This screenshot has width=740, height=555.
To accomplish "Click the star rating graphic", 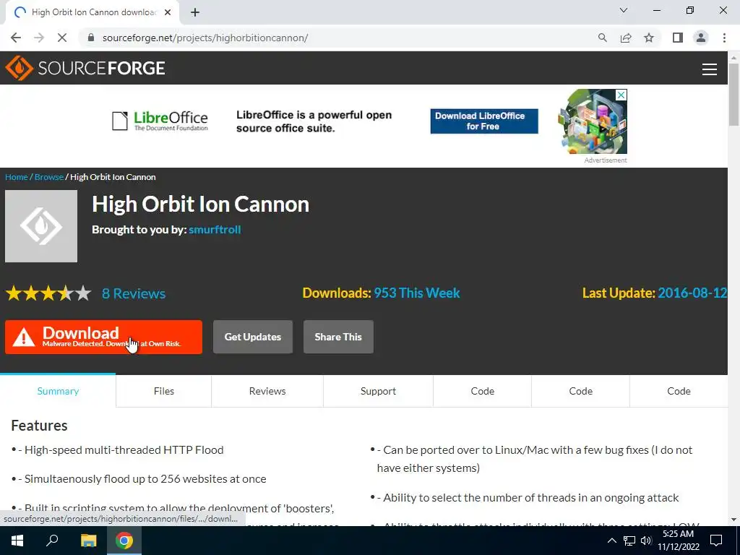I will (x=48, y=293).
